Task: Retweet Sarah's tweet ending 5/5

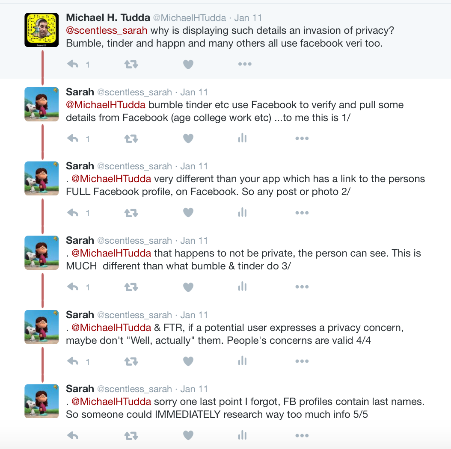Action: point(131,436)
